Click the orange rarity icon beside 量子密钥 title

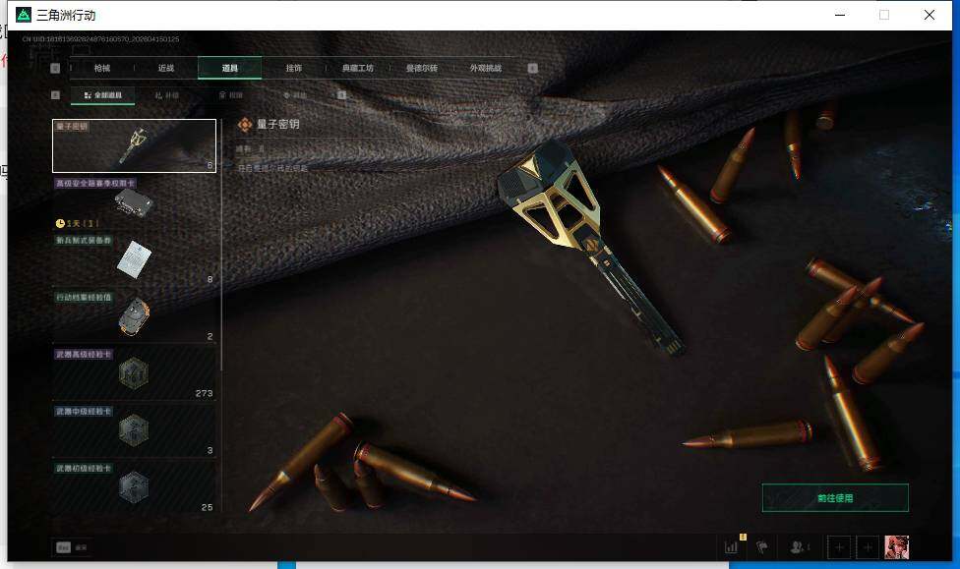pyautogui.click(x=245, y=125)
